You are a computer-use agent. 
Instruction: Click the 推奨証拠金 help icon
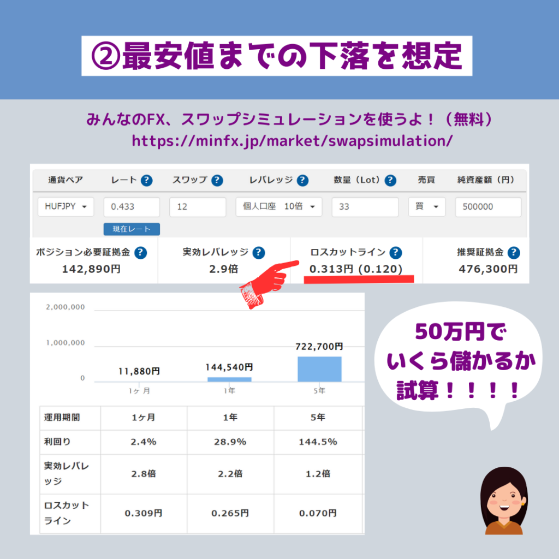click(x=513, y=253)
